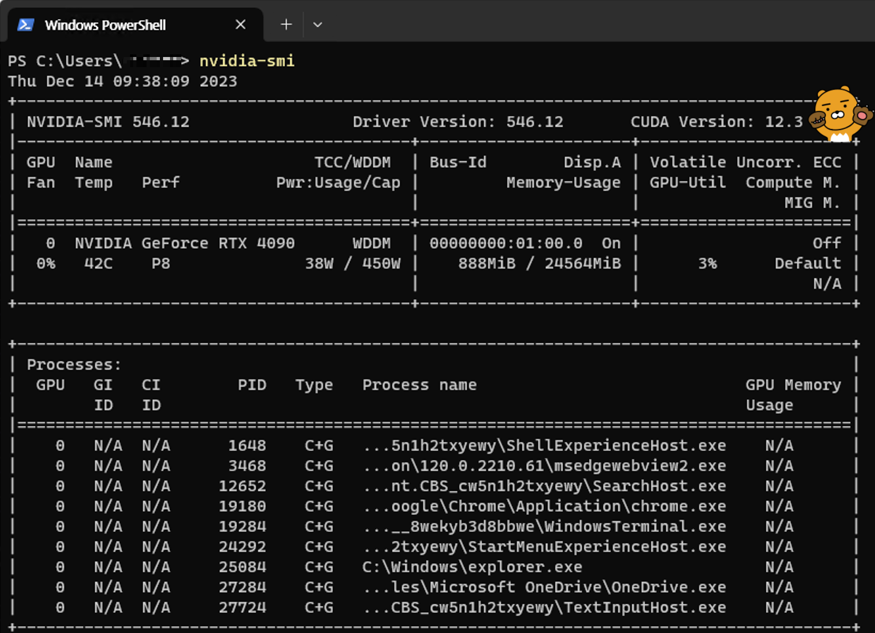
Task: Click the OneDrive.exe process row
Action: pos(433,588)
